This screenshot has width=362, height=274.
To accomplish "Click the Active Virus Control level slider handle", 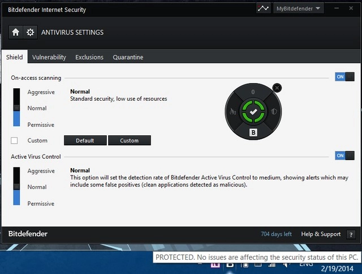I will pos(16,187).
